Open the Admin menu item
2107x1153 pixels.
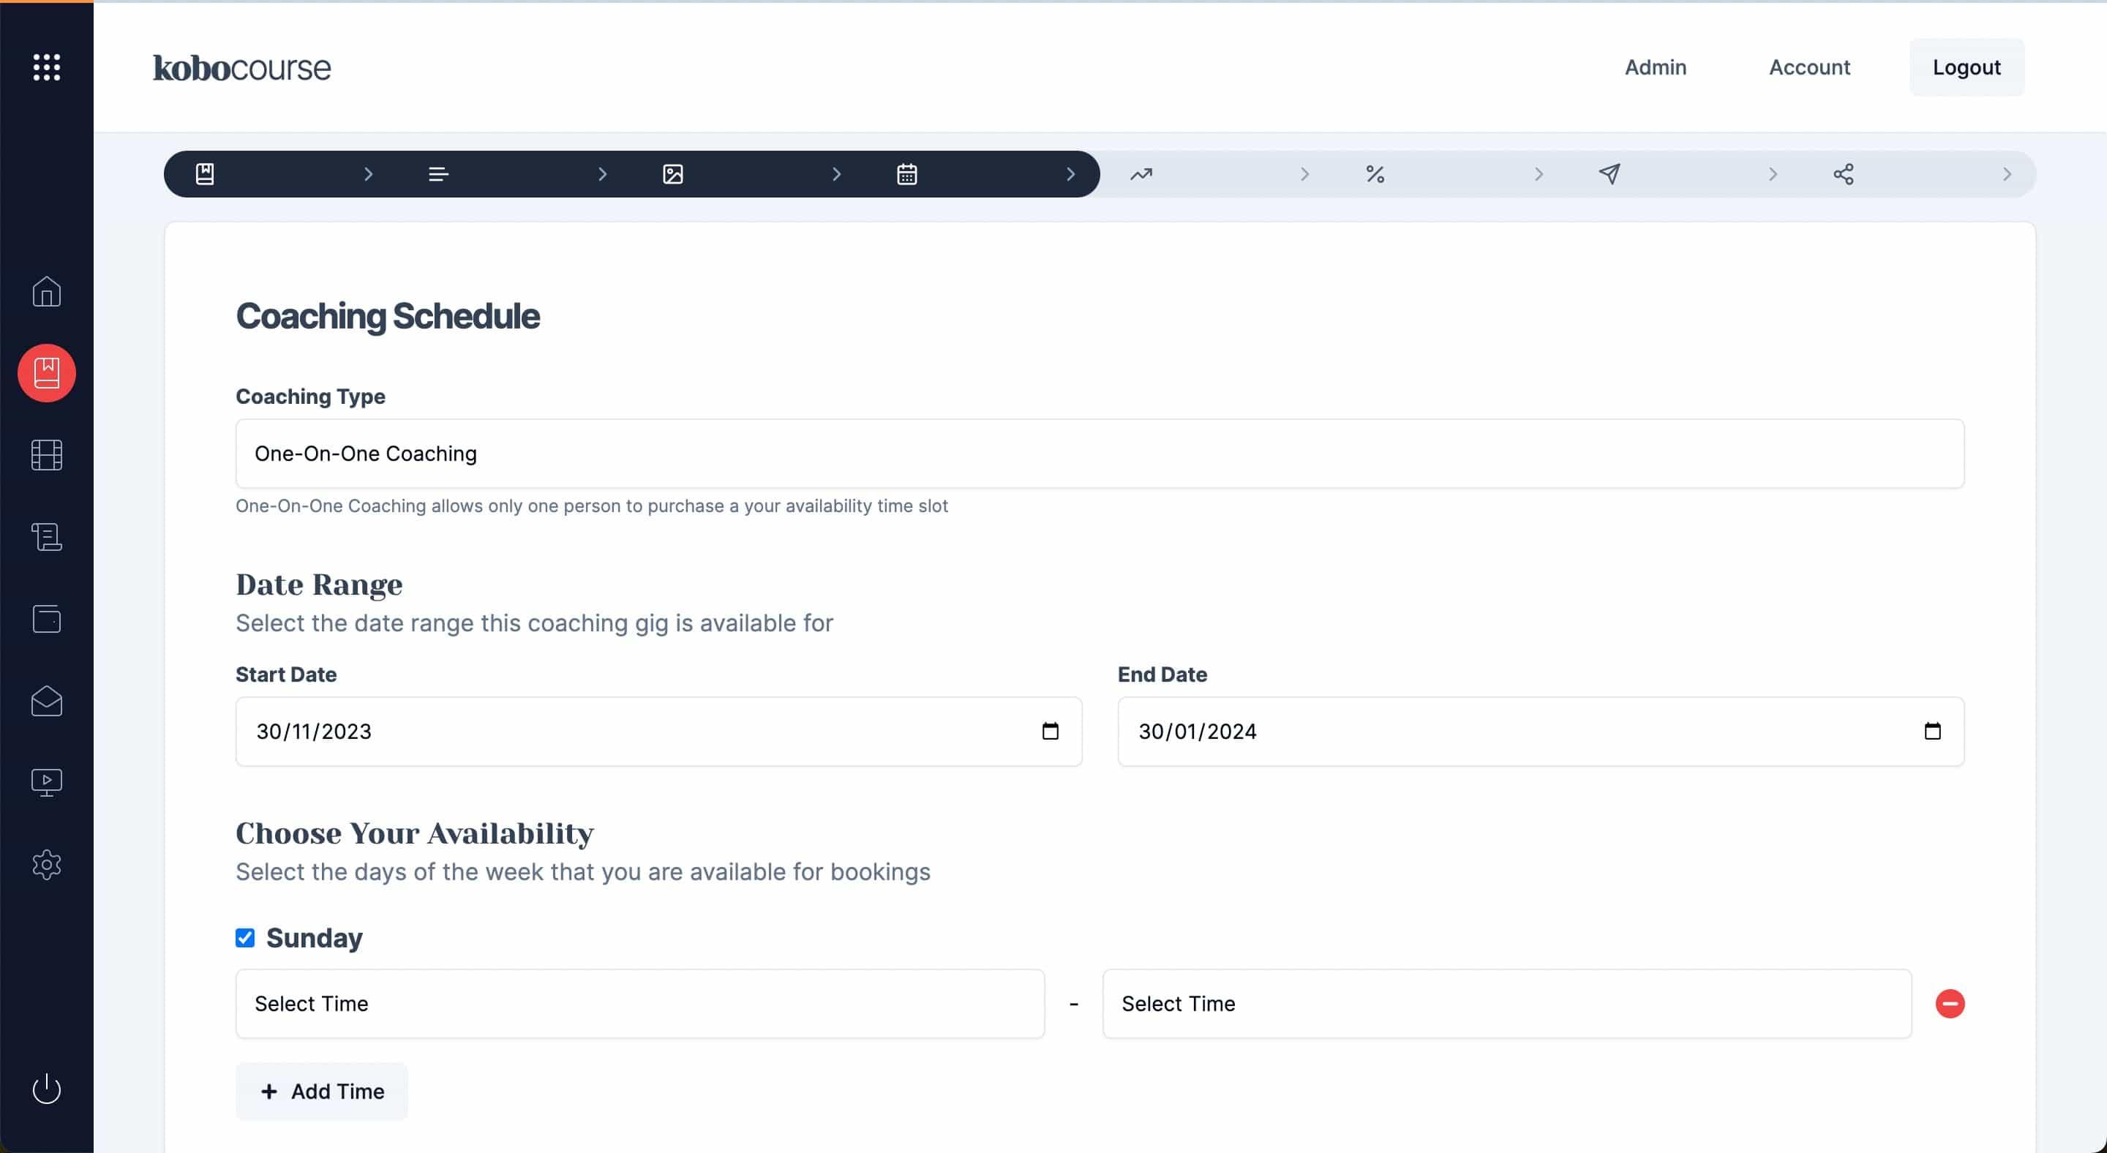pyautogui.click(x=1656, y=67)
